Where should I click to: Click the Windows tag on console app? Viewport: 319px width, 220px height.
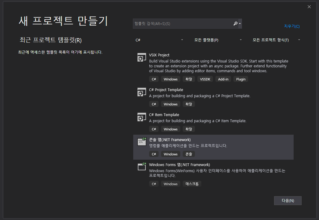tap(170, 154)
